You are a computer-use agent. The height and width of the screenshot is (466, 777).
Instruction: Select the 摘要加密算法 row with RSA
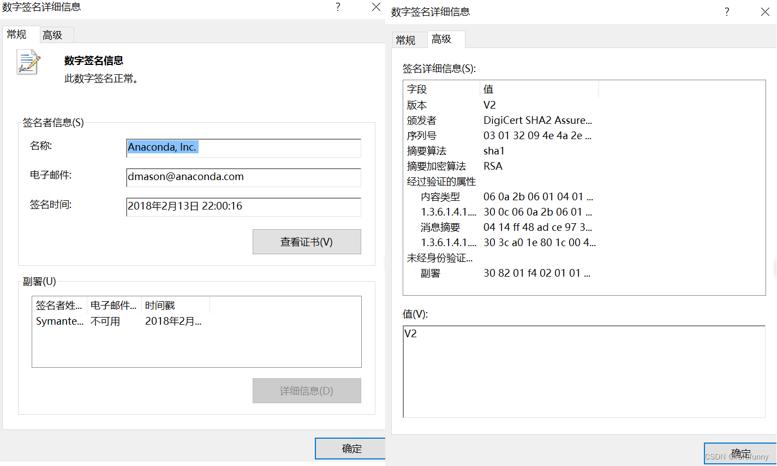point(584,166)
